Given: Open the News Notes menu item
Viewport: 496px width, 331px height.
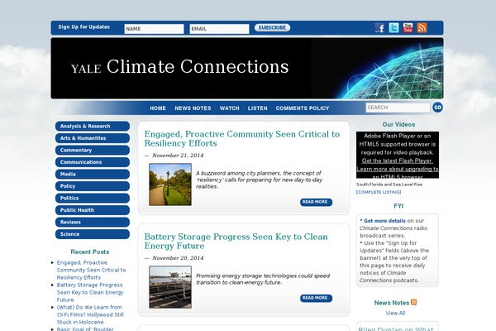Looking at the screenshot, I should tap(193, 108).
